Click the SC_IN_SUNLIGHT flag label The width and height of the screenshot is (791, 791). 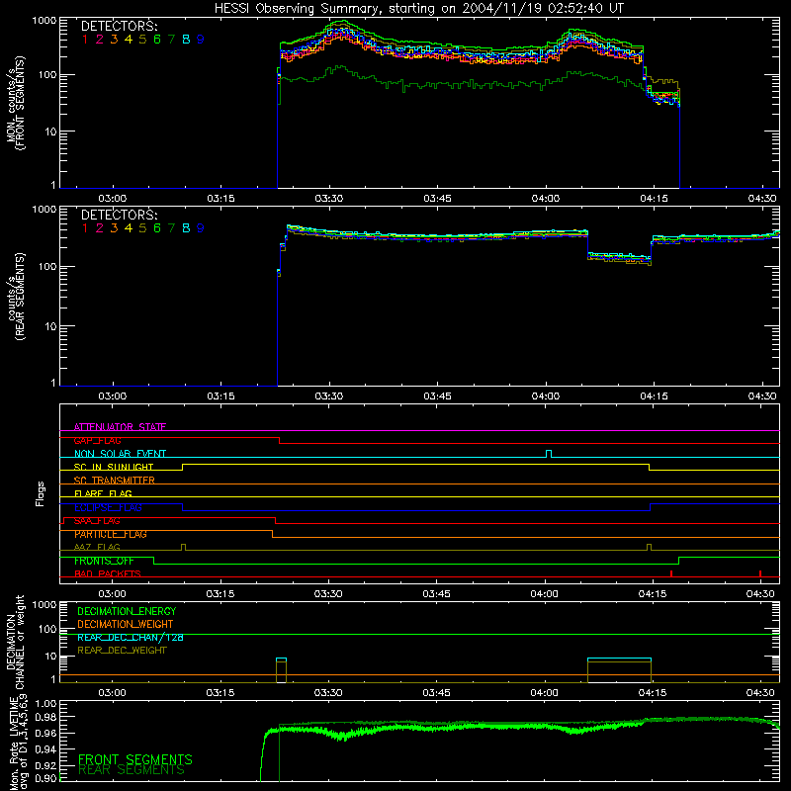(114, 467)
